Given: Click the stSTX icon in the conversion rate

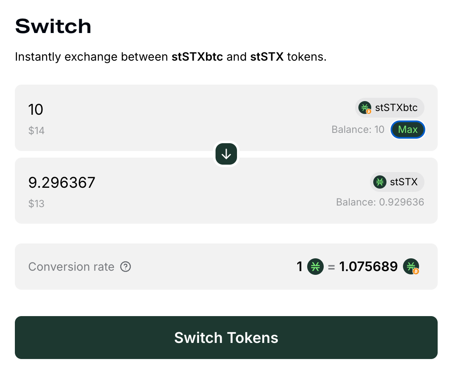Looking at the screenshot, I should point(315,267).
